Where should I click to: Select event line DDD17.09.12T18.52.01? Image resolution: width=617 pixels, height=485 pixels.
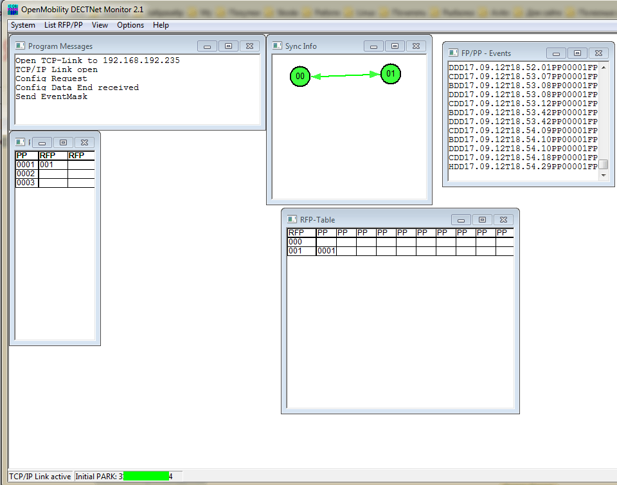523,68
